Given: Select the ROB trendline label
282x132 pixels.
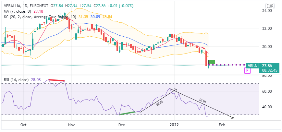Looking at the screenshot, I should [202, 101].
